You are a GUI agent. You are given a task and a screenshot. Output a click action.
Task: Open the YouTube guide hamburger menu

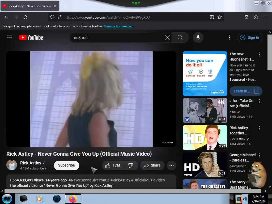point(10,37)
